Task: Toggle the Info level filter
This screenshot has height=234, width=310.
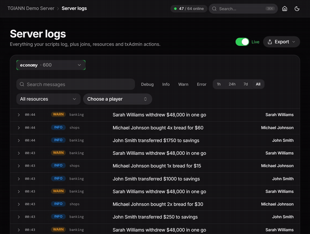Action: click(166, 84)
